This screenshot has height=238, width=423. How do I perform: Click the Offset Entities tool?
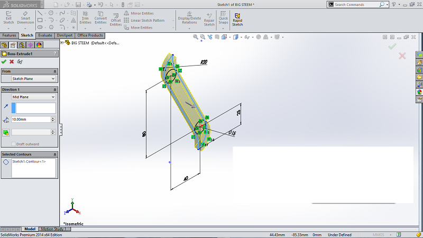115,20
